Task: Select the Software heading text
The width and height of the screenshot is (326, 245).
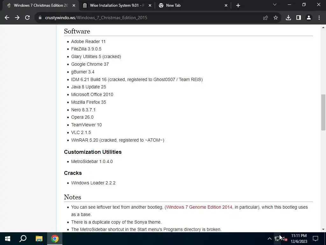Action: pyautogui.click(x=77, y=31)
